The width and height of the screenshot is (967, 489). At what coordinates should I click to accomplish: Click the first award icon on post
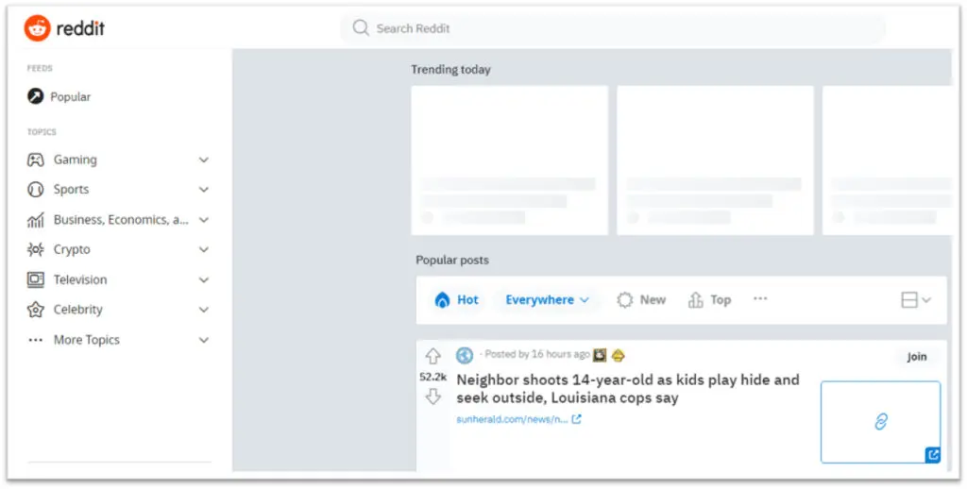point(600,355)
